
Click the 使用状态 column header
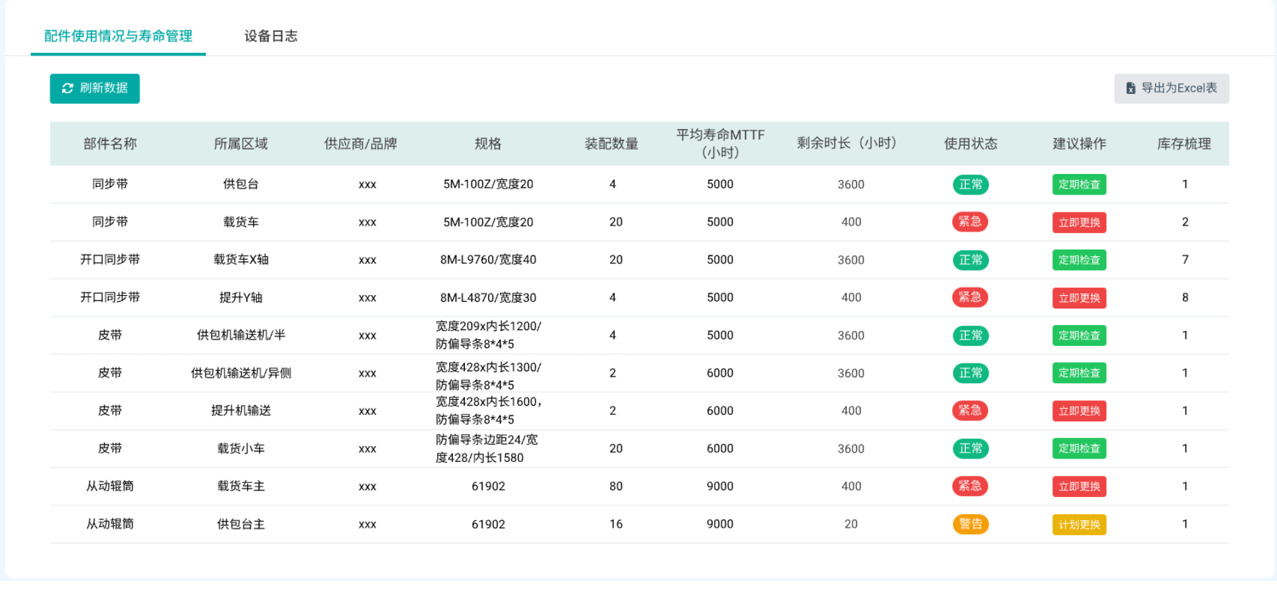pyautogui.click(x=970, y=144)
